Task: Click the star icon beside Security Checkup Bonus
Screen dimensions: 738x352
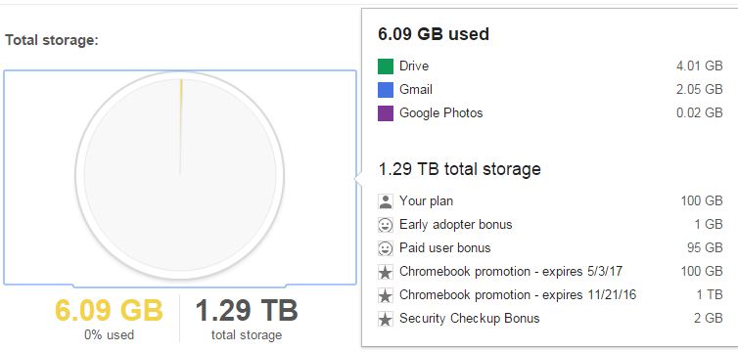Action: 385,319
